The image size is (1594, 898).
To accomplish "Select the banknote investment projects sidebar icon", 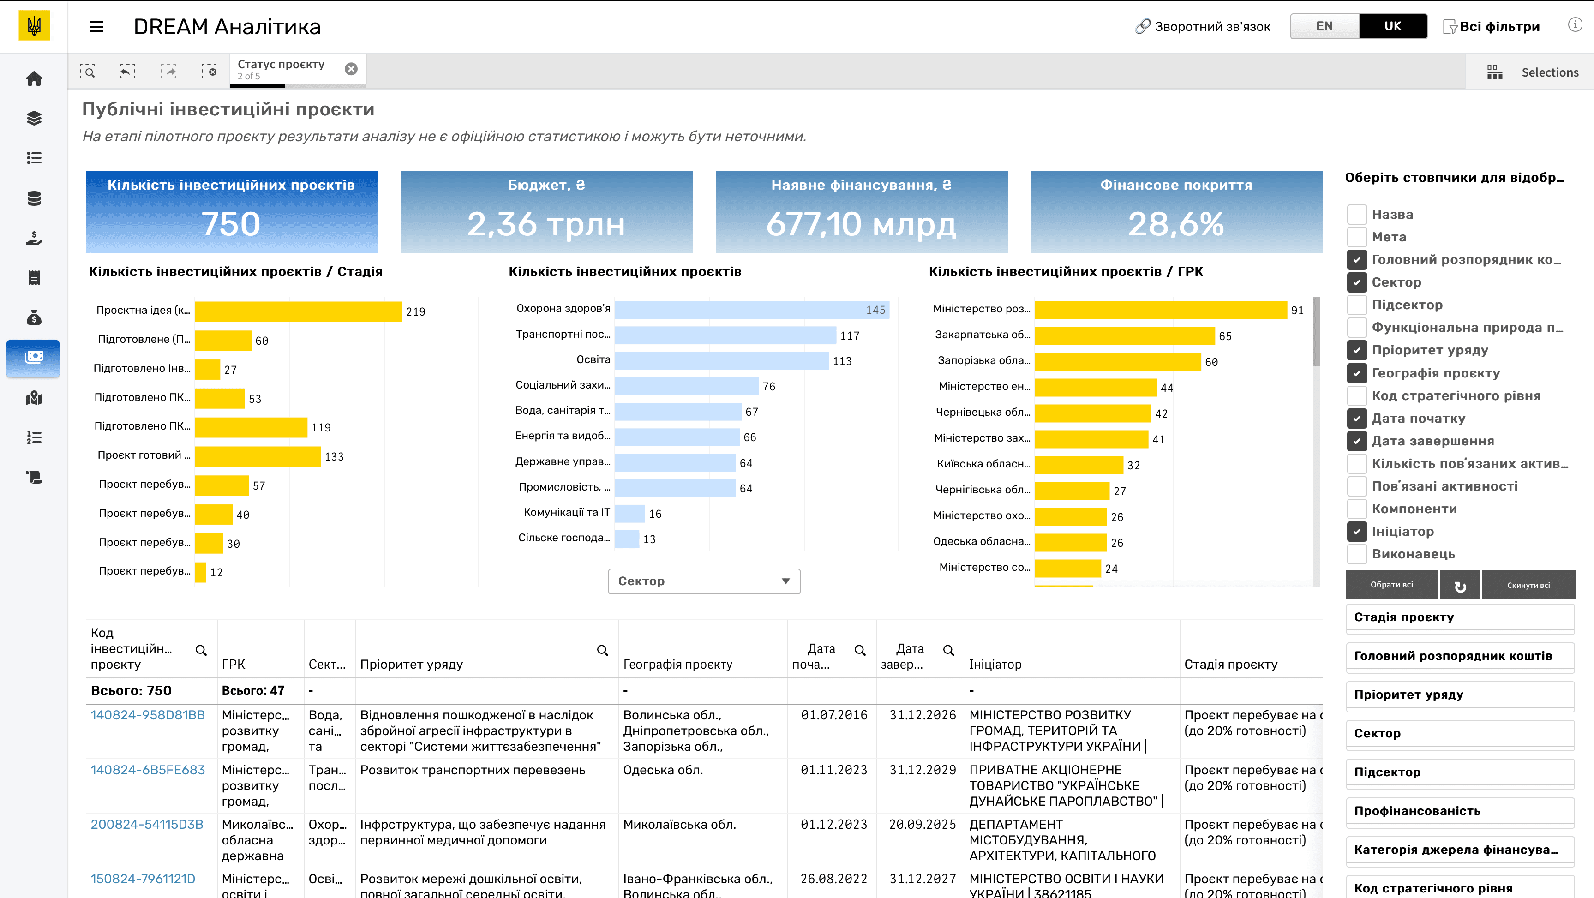I will point(33,358).
